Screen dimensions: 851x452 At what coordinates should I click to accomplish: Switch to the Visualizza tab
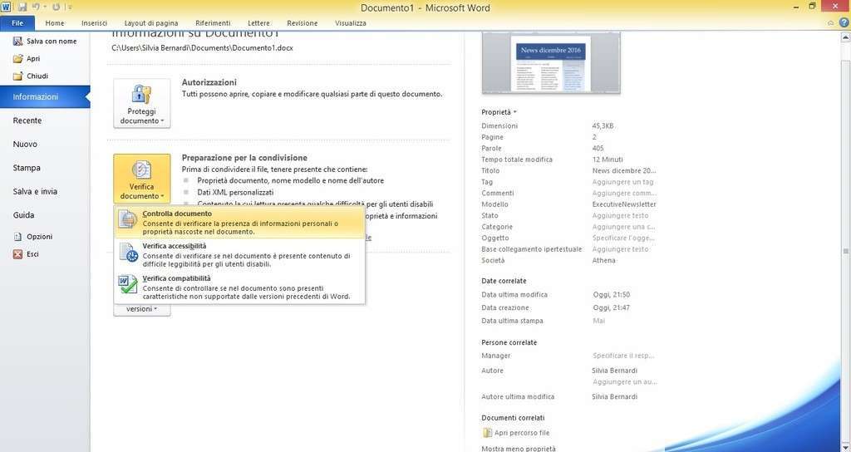pyautogui.click(x=351, y=22)
